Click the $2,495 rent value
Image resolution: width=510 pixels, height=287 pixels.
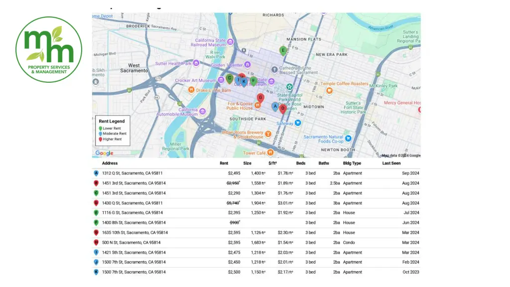(x=234, y=173)
